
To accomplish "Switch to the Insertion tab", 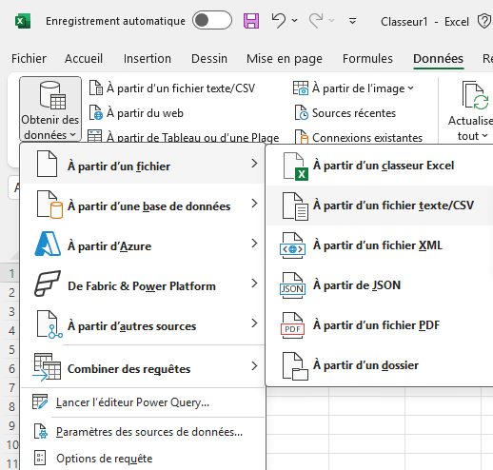I will (148, 59).
